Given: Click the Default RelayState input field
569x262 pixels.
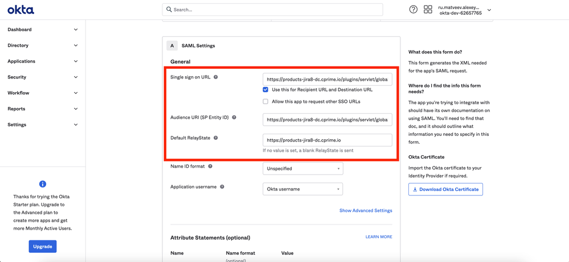Looking at the screenshot, I should 328,140.
